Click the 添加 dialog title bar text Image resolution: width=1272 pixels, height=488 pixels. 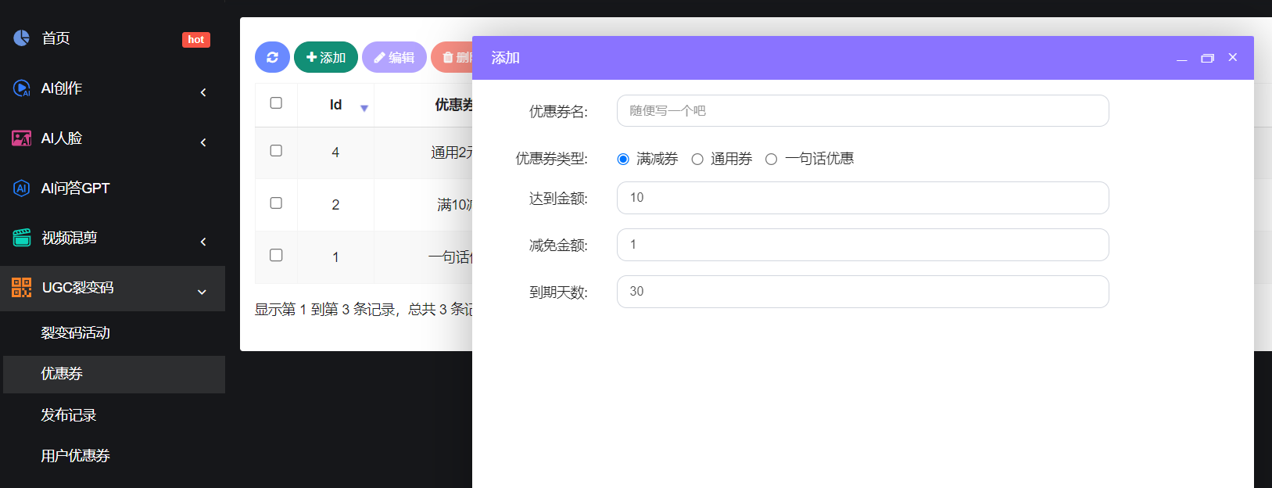coord(505,58)
